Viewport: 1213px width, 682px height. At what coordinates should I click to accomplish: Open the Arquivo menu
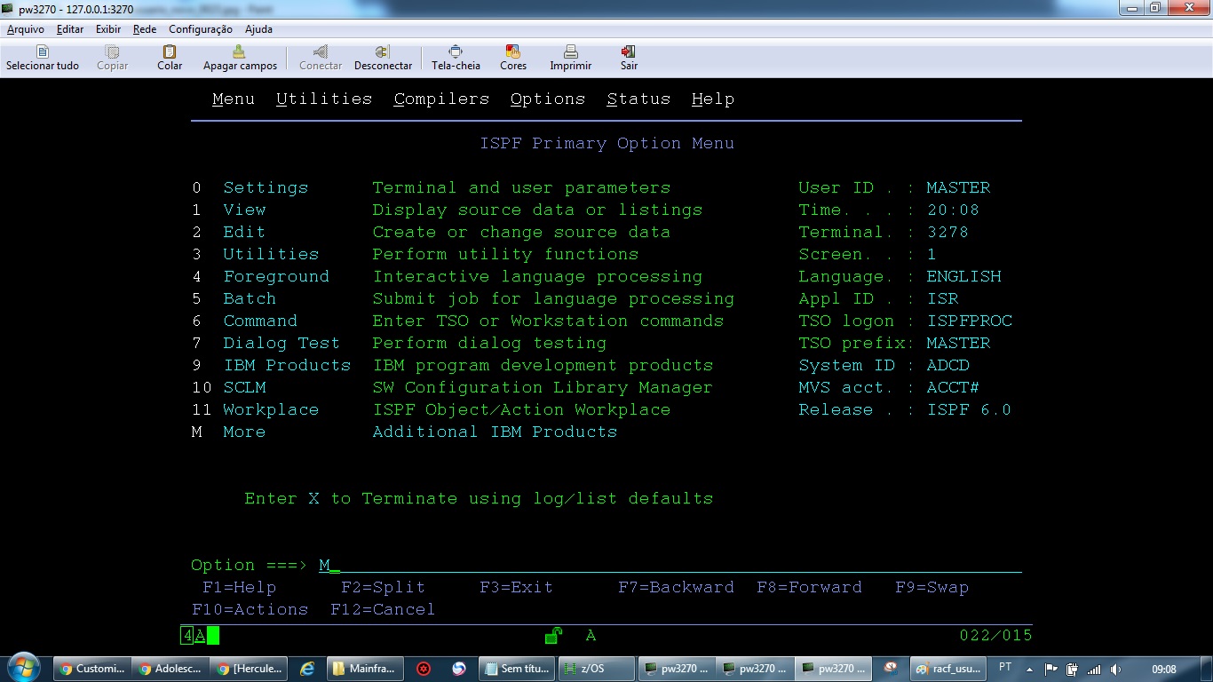[x=24, y=29]
